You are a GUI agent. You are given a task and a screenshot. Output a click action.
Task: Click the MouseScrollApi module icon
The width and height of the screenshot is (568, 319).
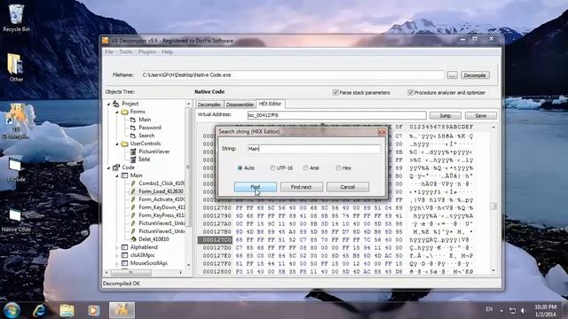(x=124, y=263)
